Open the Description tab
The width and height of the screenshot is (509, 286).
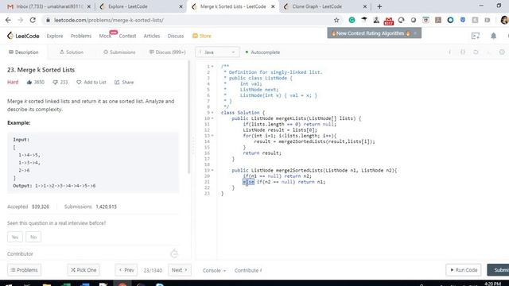(24, 52)
